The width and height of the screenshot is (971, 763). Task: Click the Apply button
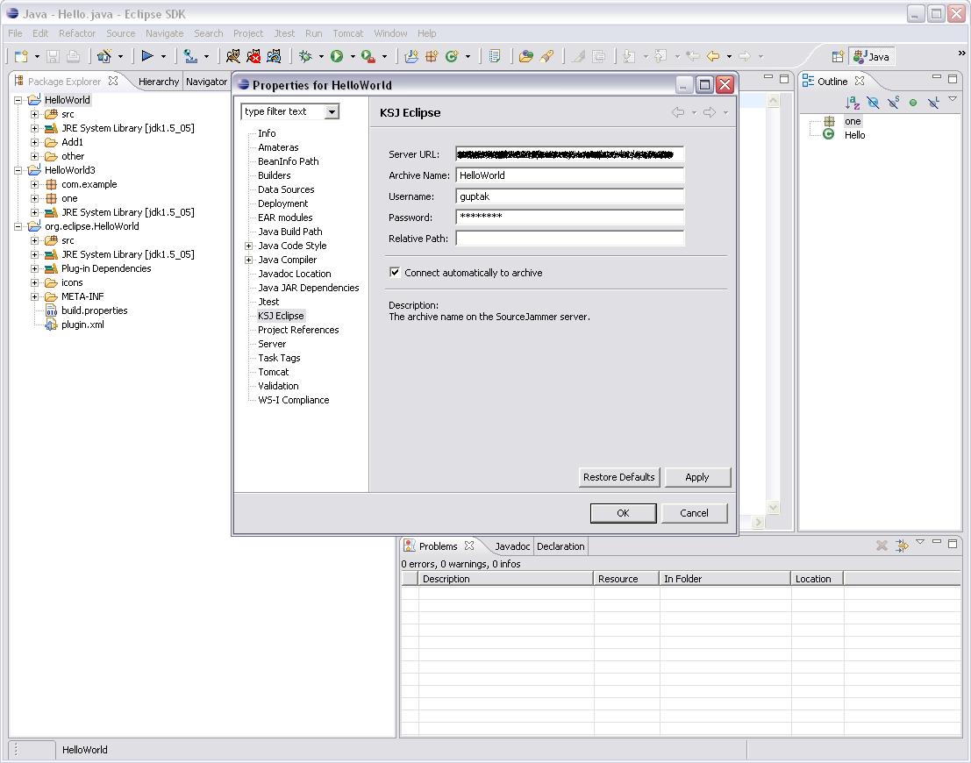(697, 477)
